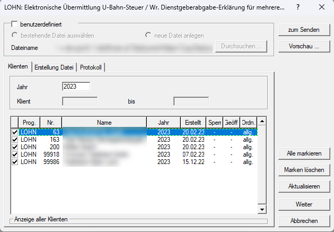Click the list scrollbar up arrow
This screenshot has width=334, height=232.
pyautogui.click(x=261, y=122)
